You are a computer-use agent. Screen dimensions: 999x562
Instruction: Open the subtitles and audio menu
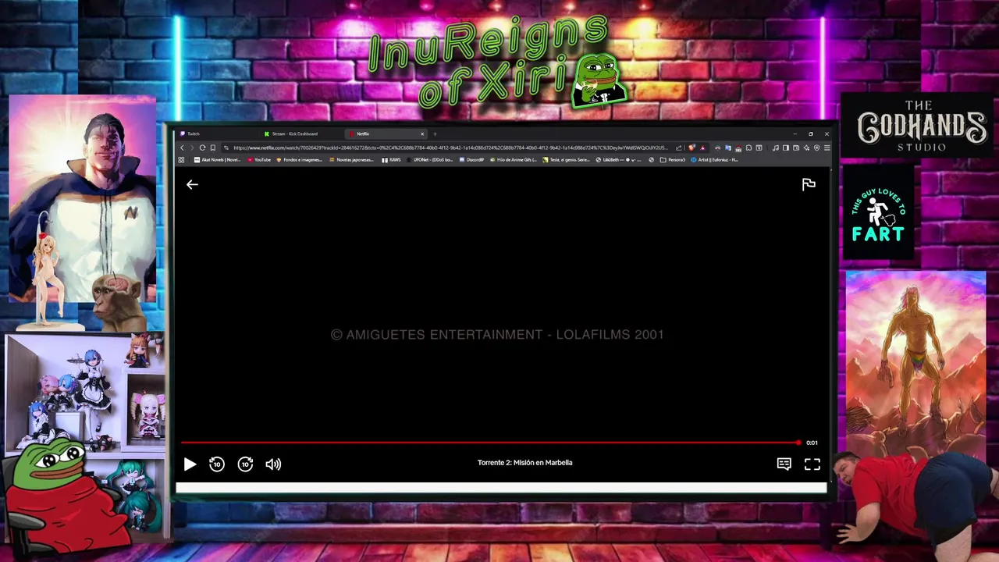click(784, 464)
